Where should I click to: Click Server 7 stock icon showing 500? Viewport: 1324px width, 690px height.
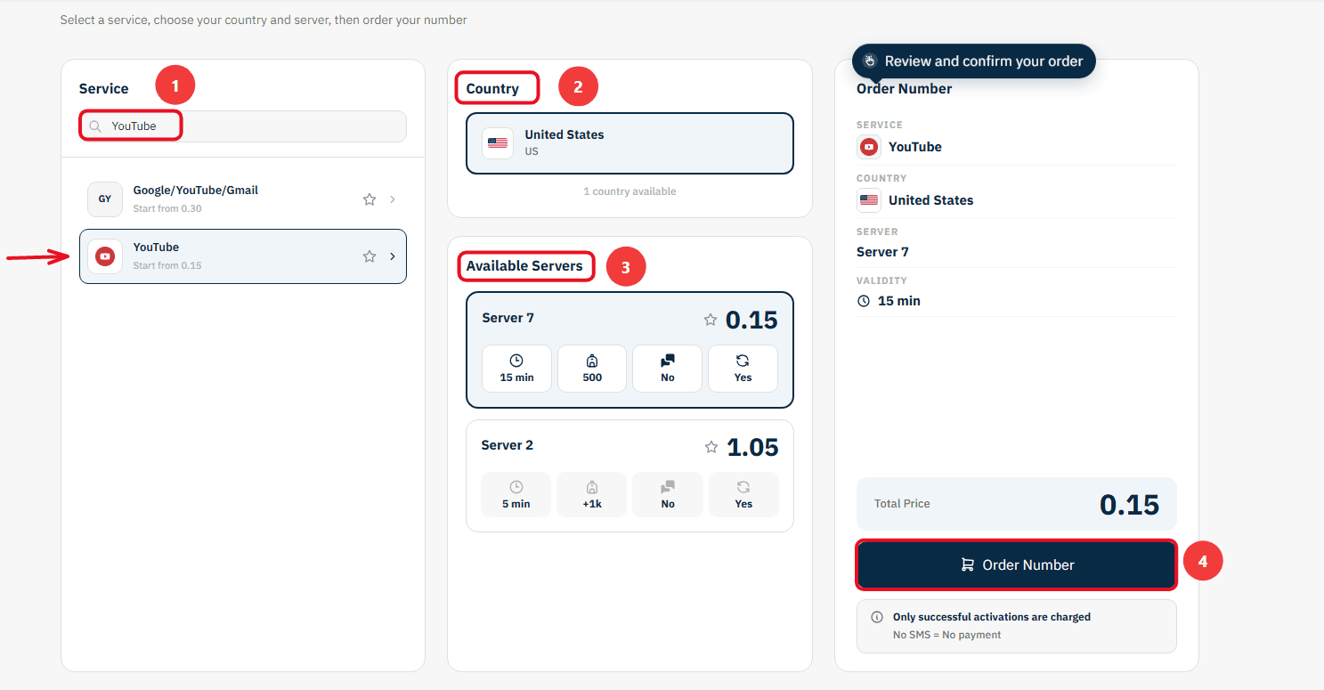[x=592, y=361]
